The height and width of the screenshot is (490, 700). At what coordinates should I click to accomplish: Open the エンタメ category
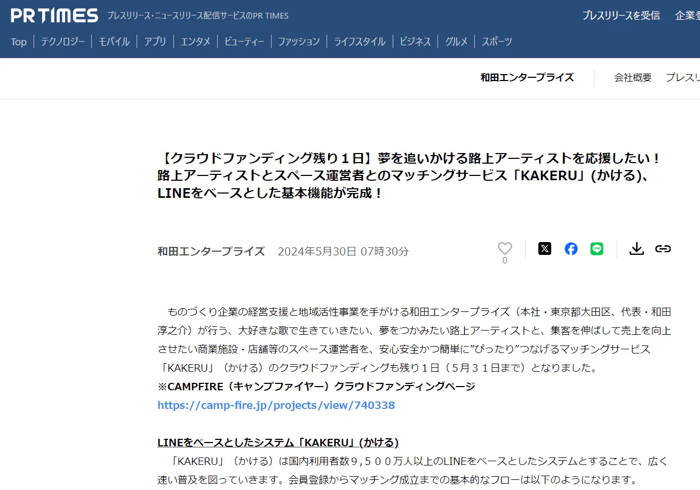(195, 42)
